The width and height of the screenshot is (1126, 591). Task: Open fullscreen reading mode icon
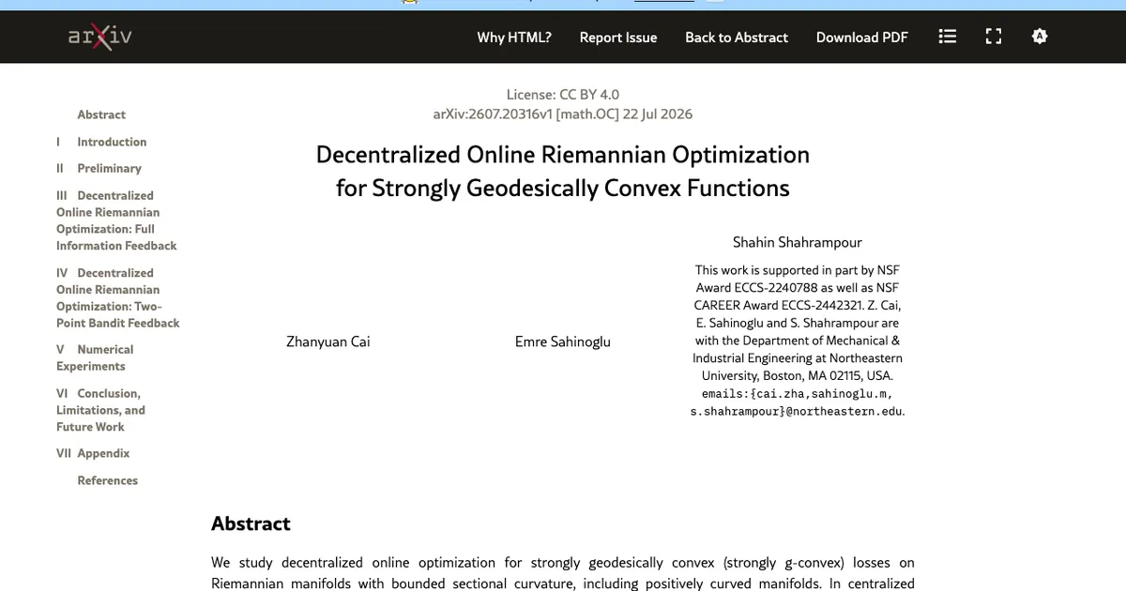tap(994, 37)
